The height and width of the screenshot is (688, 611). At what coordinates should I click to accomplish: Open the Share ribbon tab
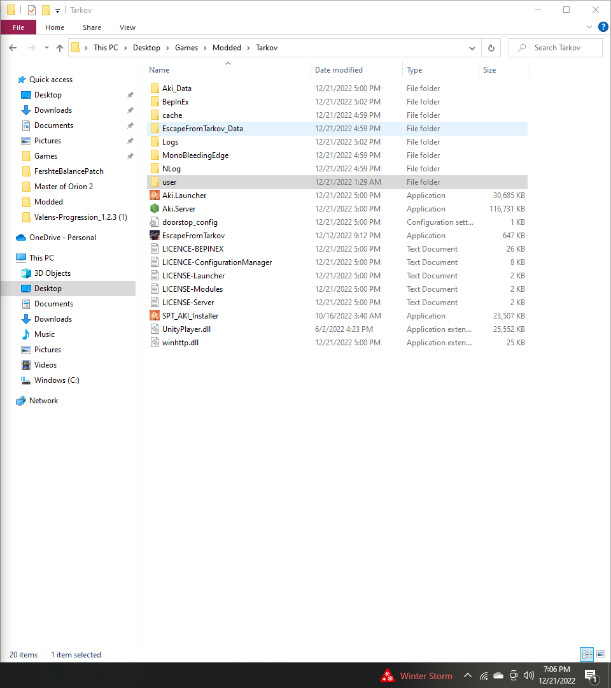pos(92,27)
